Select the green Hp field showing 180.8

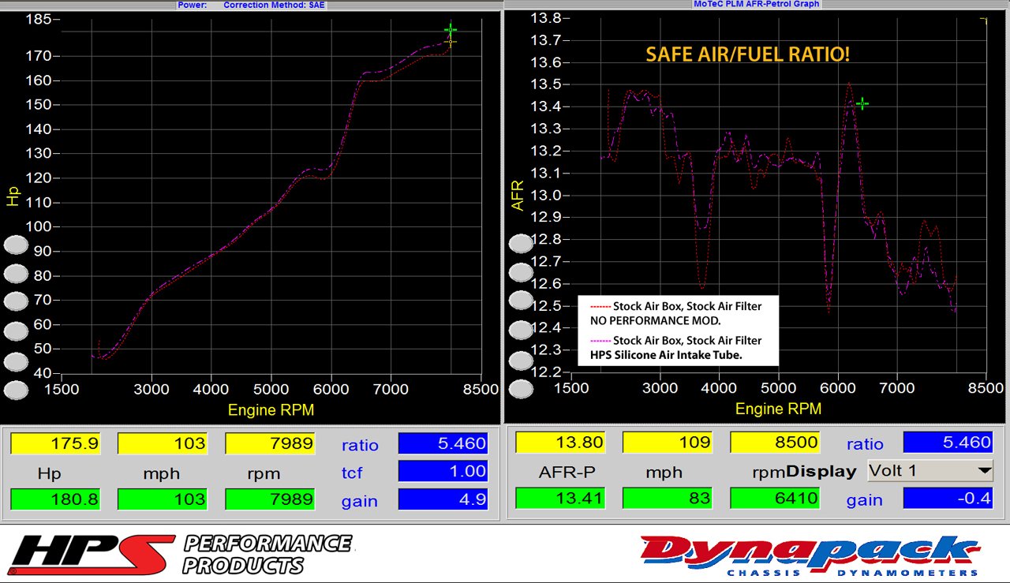[55, 499]
